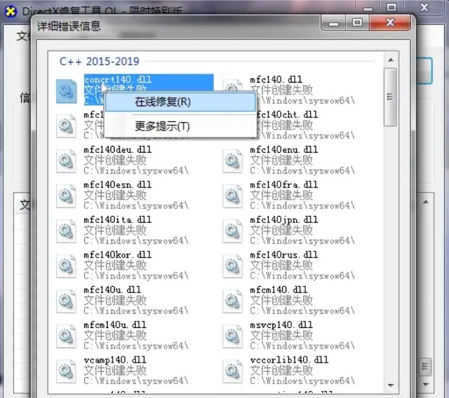
Task: Click the mfc140.dll file name
Action: (x=276, y=79)
